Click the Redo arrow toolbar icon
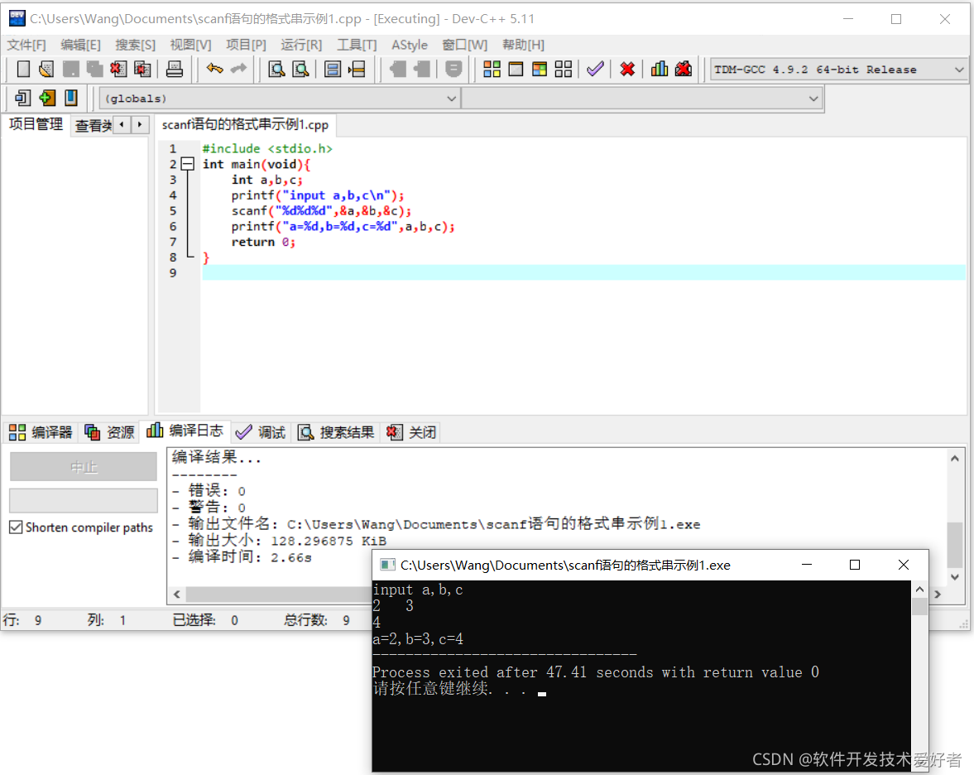The height and width of the screenshot is (775, 974). click(238, 69)
